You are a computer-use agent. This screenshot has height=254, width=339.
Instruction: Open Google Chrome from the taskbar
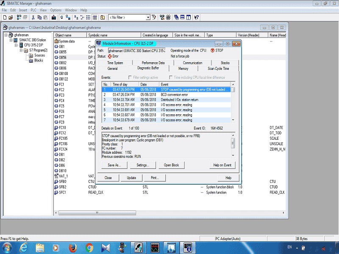[89, 248]
